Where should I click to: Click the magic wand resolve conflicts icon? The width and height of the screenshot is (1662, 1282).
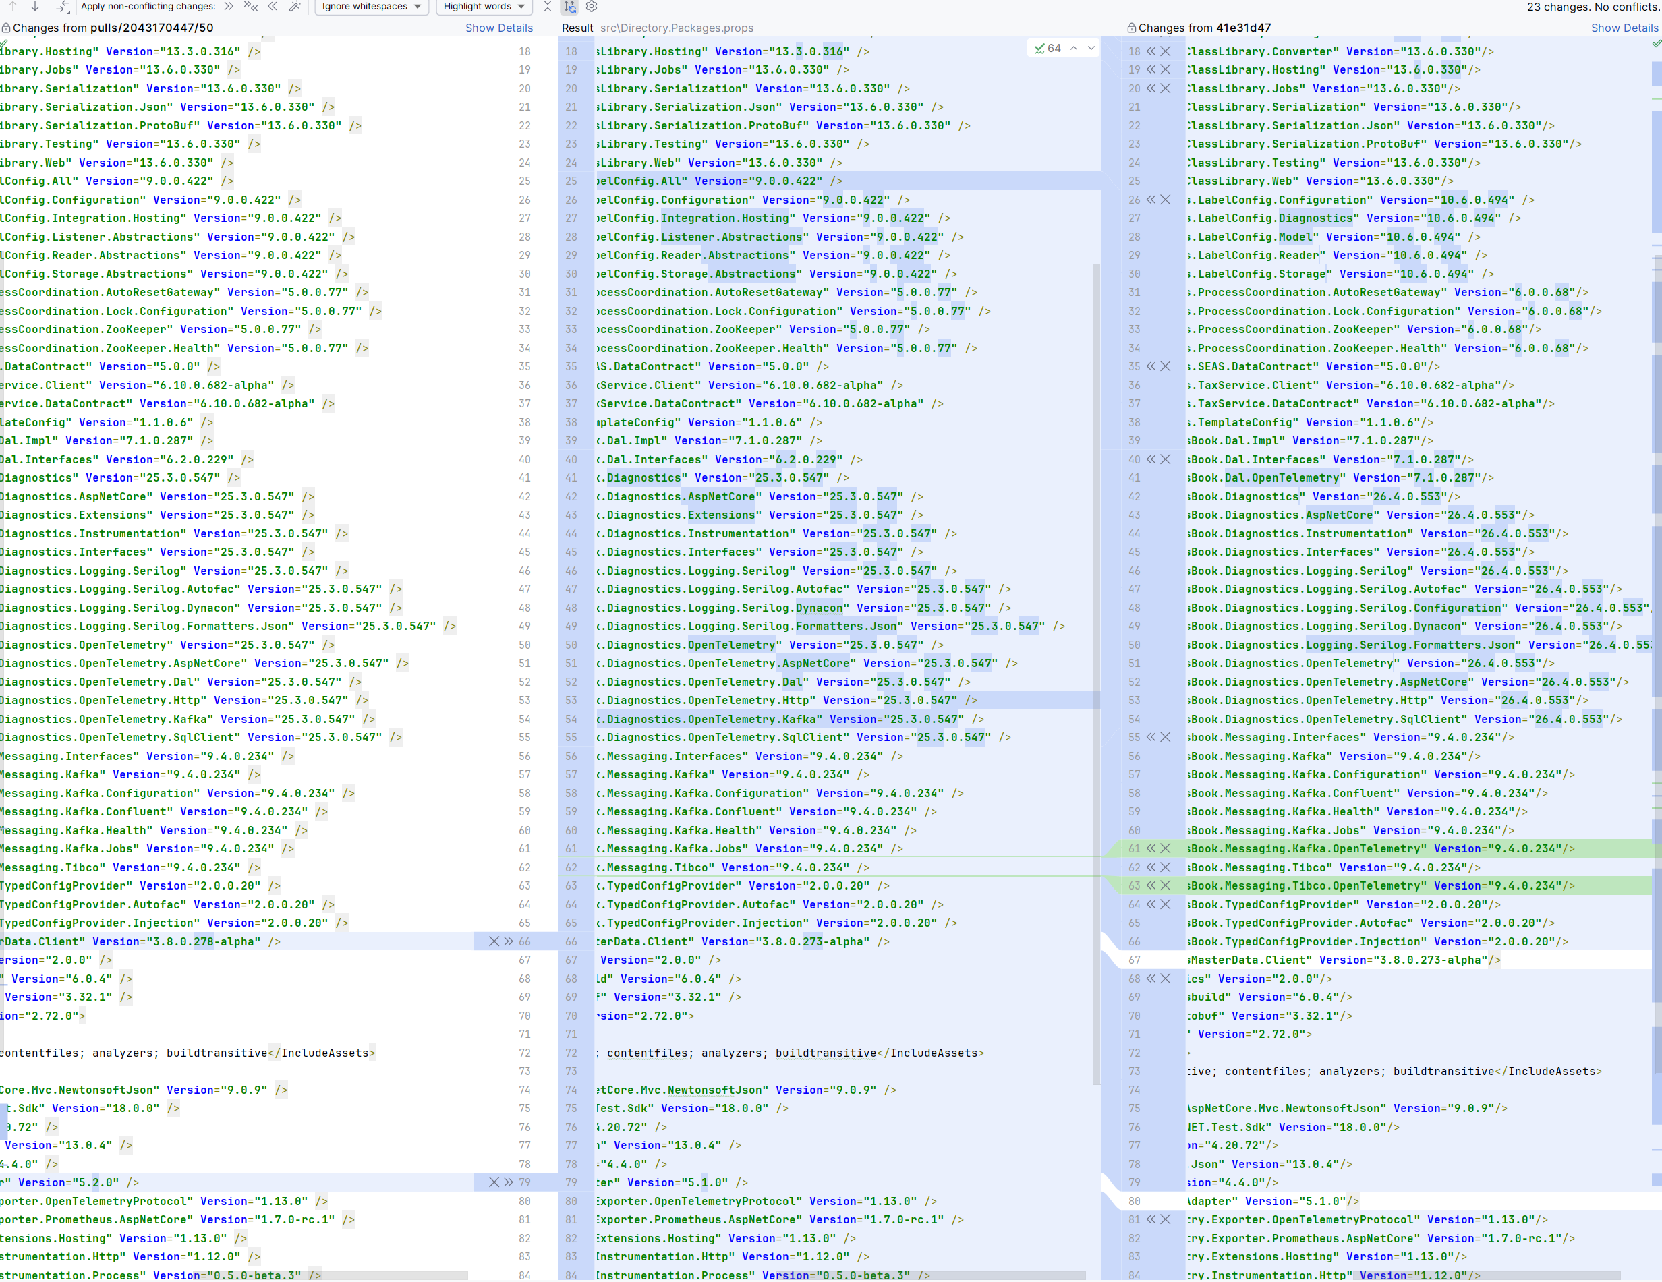pos(295,6)
